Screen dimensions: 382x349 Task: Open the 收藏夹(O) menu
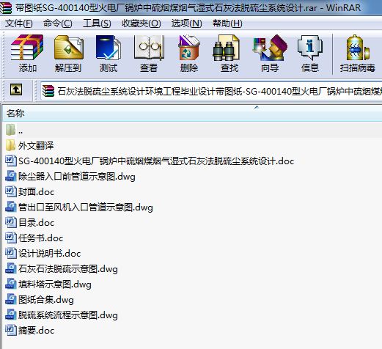tap(142, 23)
